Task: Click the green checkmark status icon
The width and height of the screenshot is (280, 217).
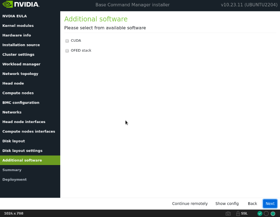Action: tap(260, 213)
